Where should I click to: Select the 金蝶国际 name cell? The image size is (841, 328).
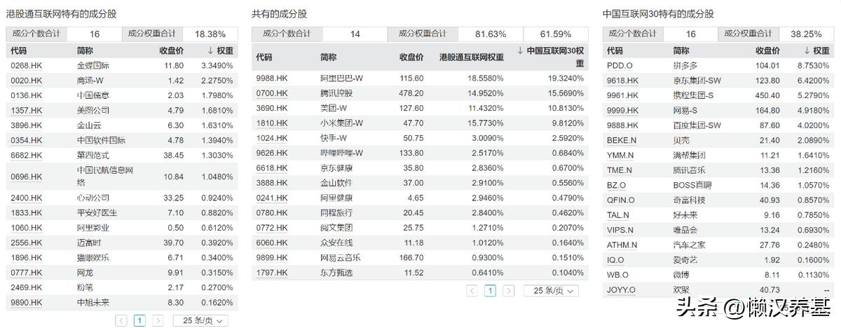[93, 65]
